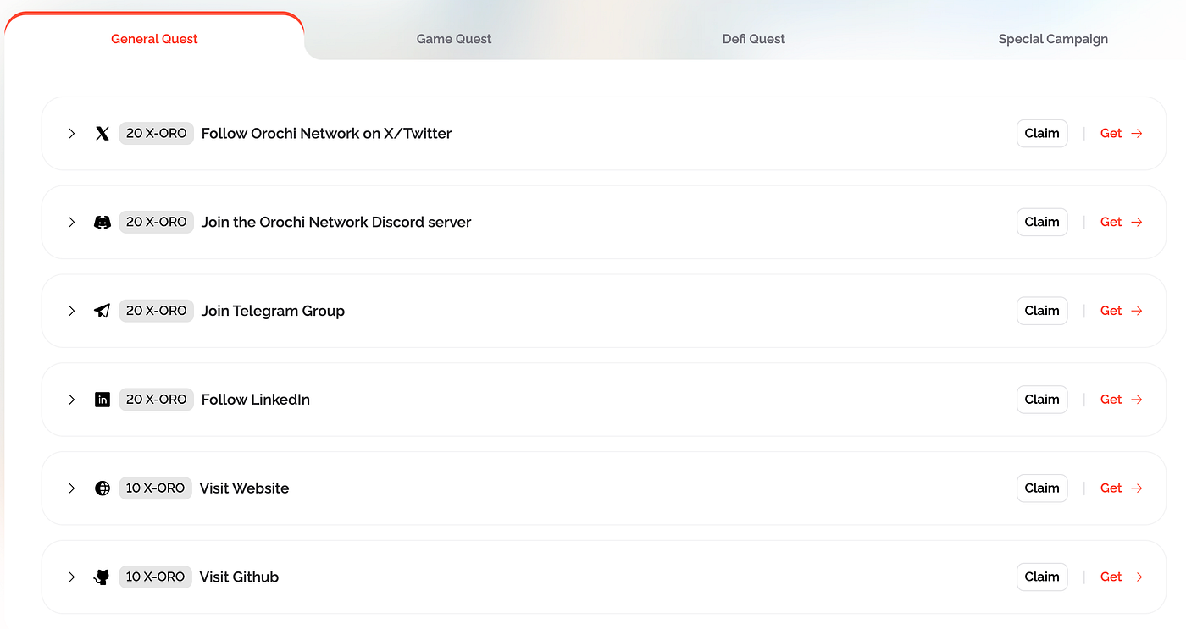
Task: Claim the Discord server quest reward
Action: (x=1042, y=222)
